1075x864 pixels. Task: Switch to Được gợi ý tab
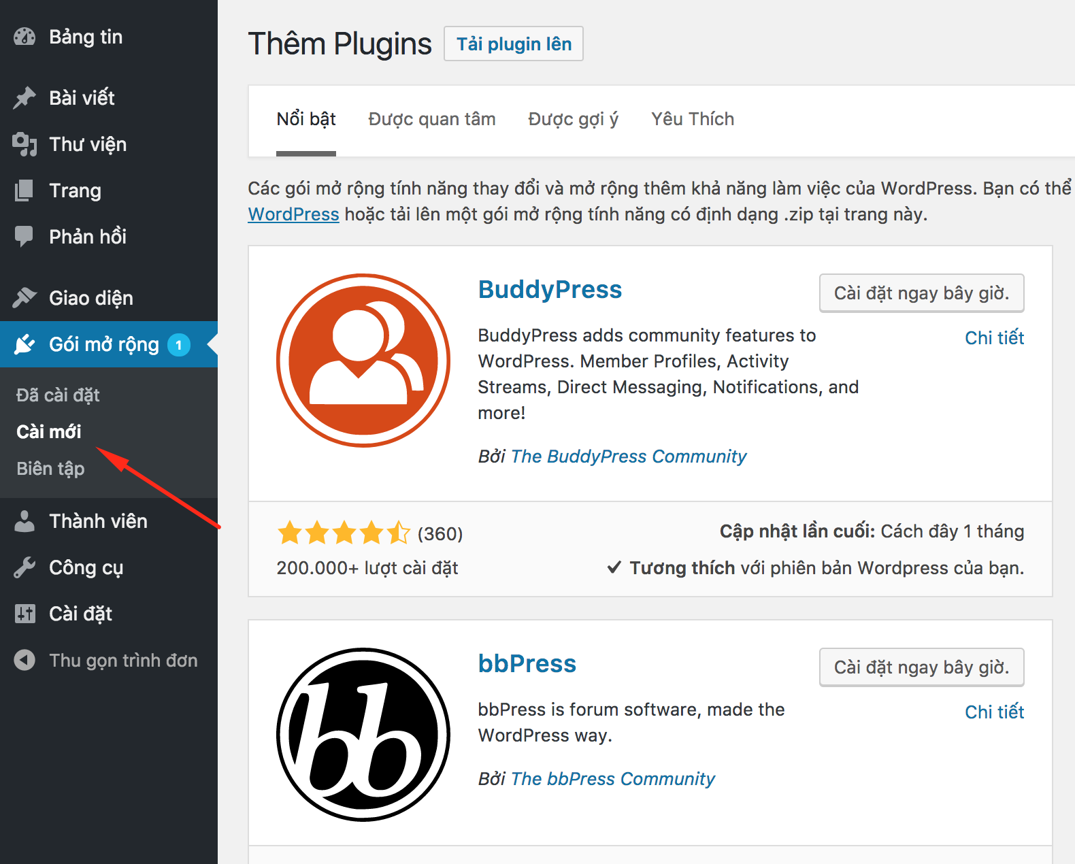(x=574, y=120)
